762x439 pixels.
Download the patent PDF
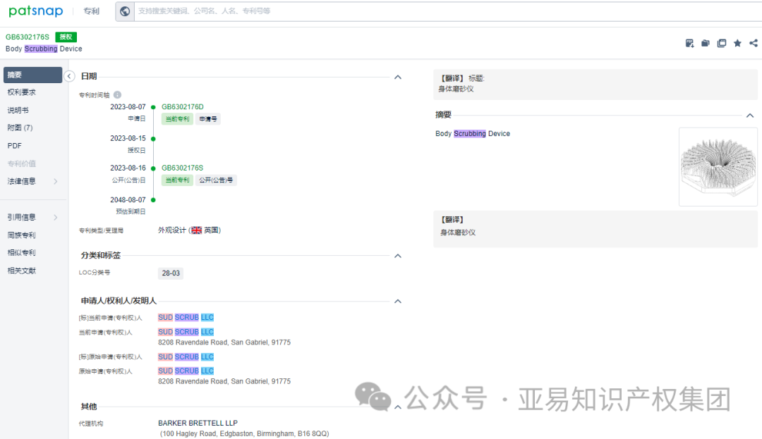coord(690,43)
